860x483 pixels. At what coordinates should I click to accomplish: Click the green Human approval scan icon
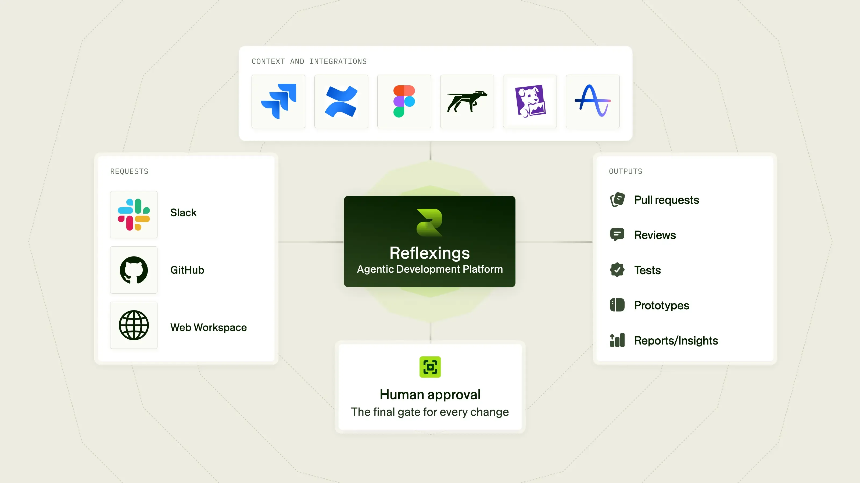click(430, 367)
